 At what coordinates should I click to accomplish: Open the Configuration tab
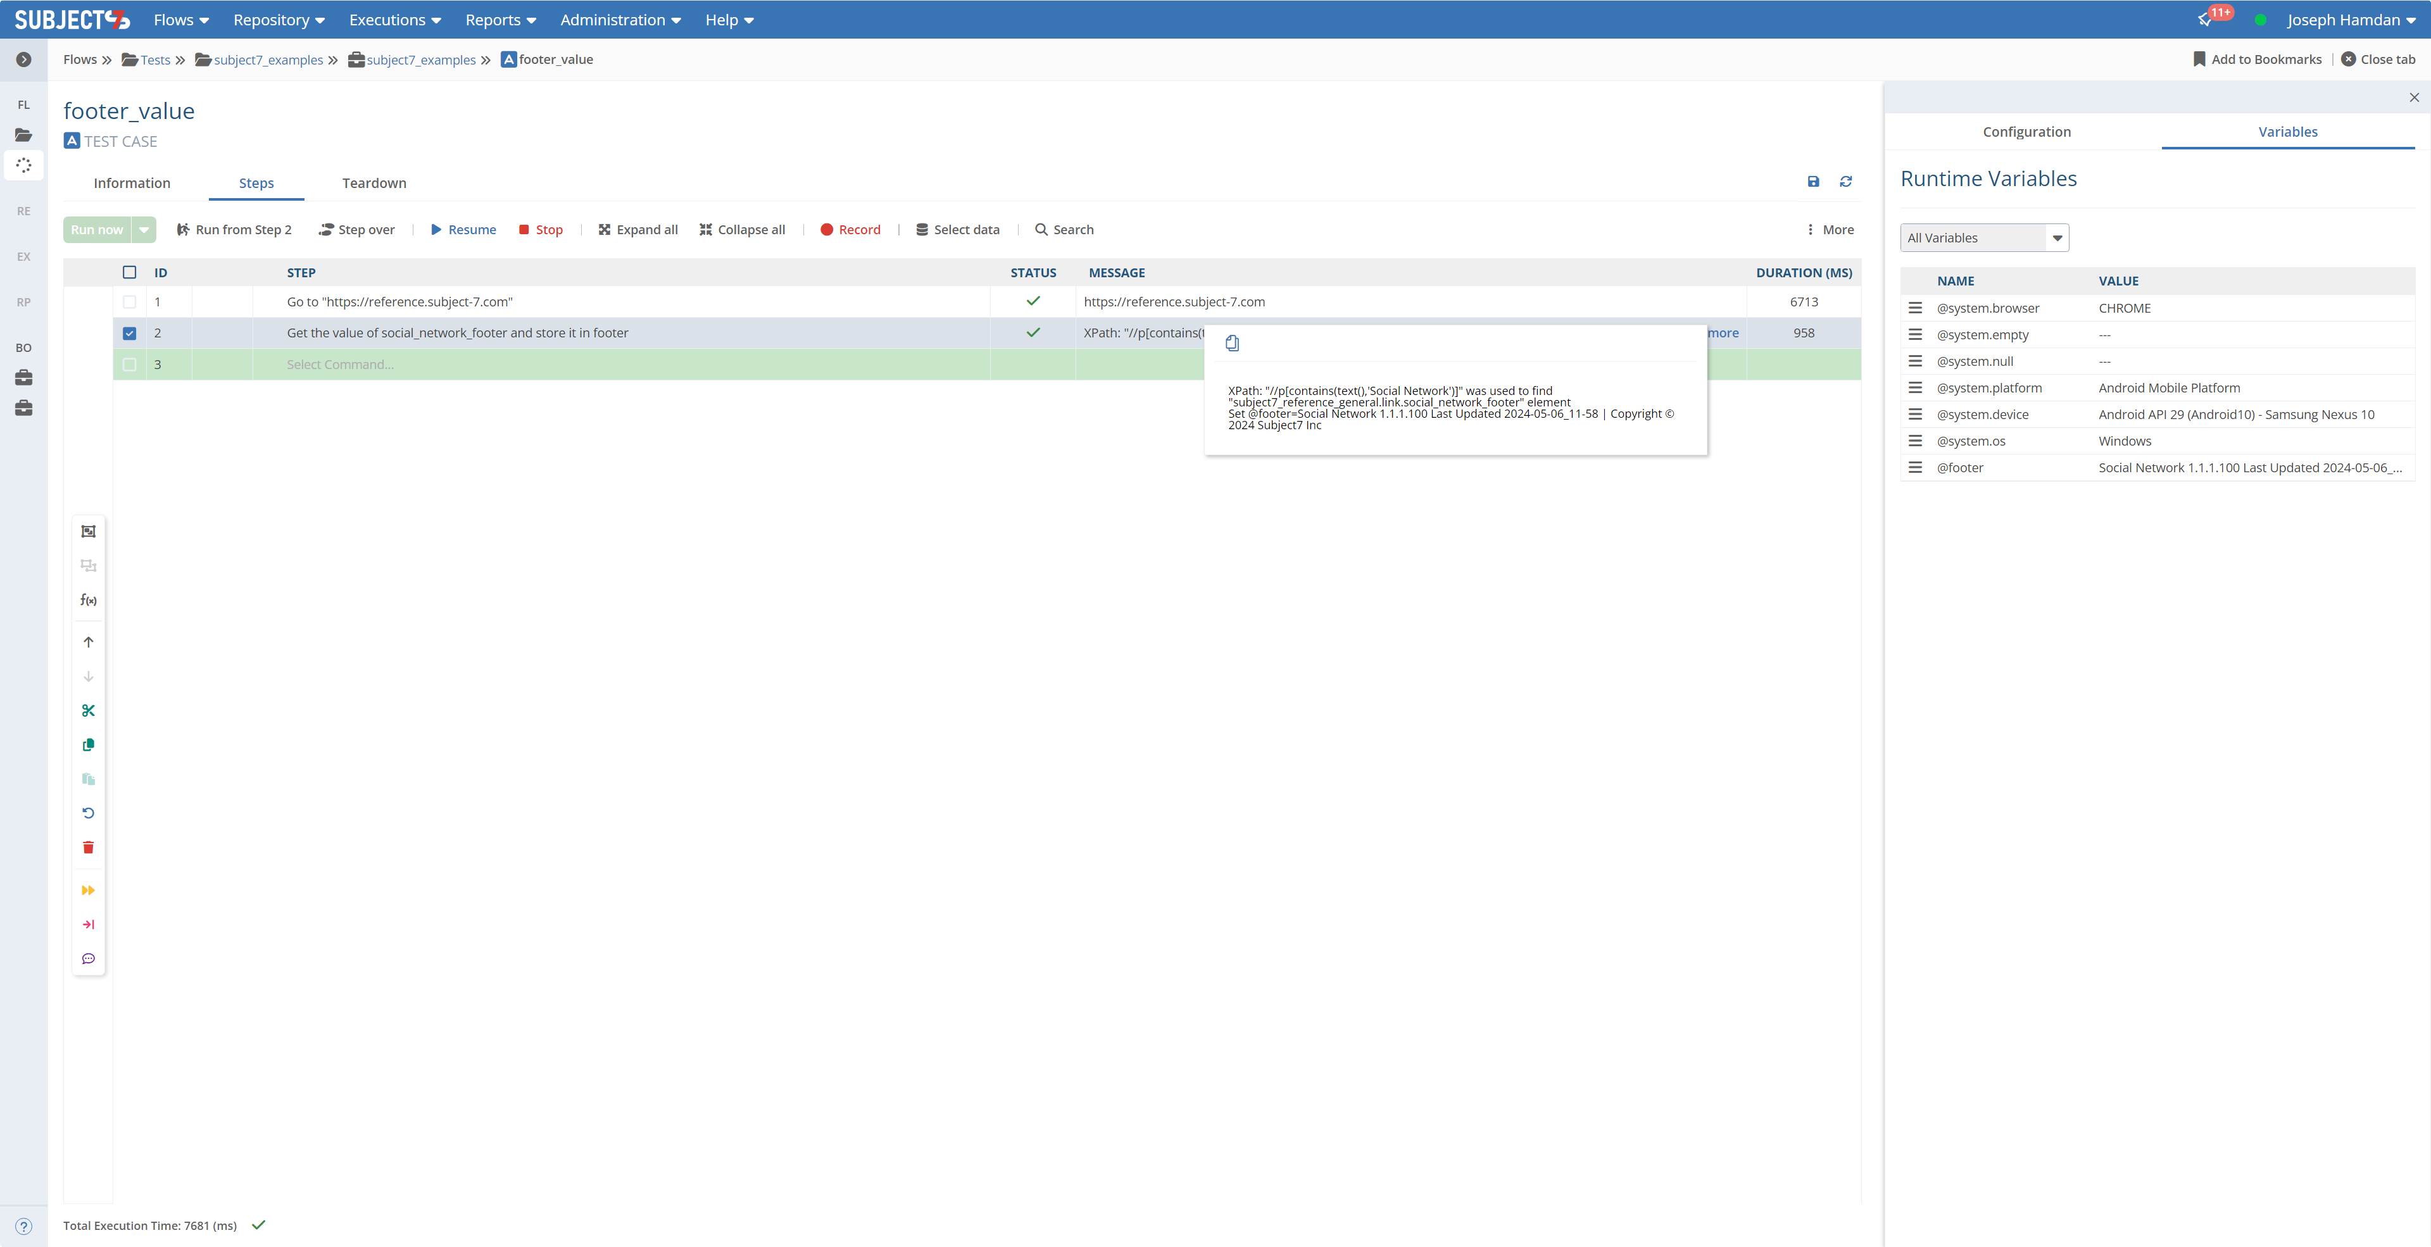click(x=2026, y=132)
